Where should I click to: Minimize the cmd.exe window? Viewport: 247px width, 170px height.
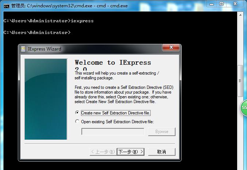pyautogui.click(x=212, y=4)
